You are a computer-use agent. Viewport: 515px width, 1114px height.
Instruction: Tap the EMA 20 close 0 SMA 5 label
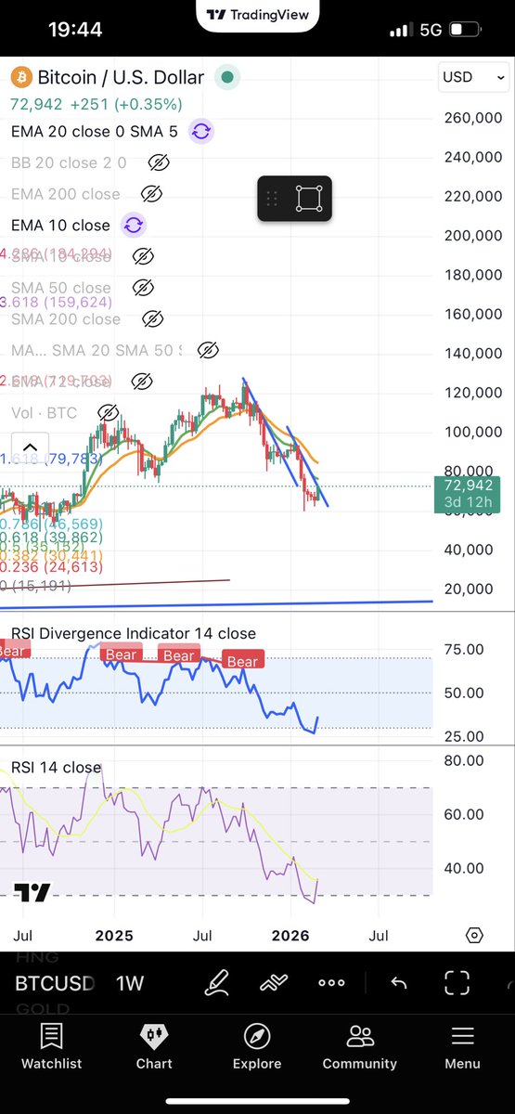click(95, 132)
